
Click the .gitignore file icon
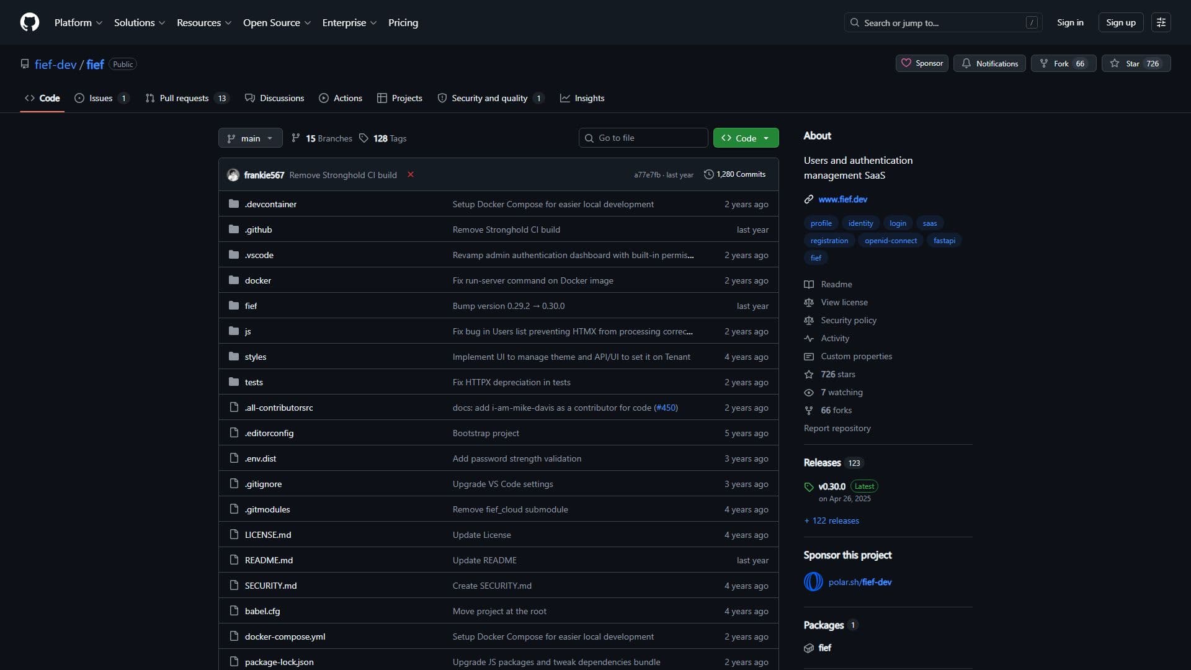click(x=234, y=484)
